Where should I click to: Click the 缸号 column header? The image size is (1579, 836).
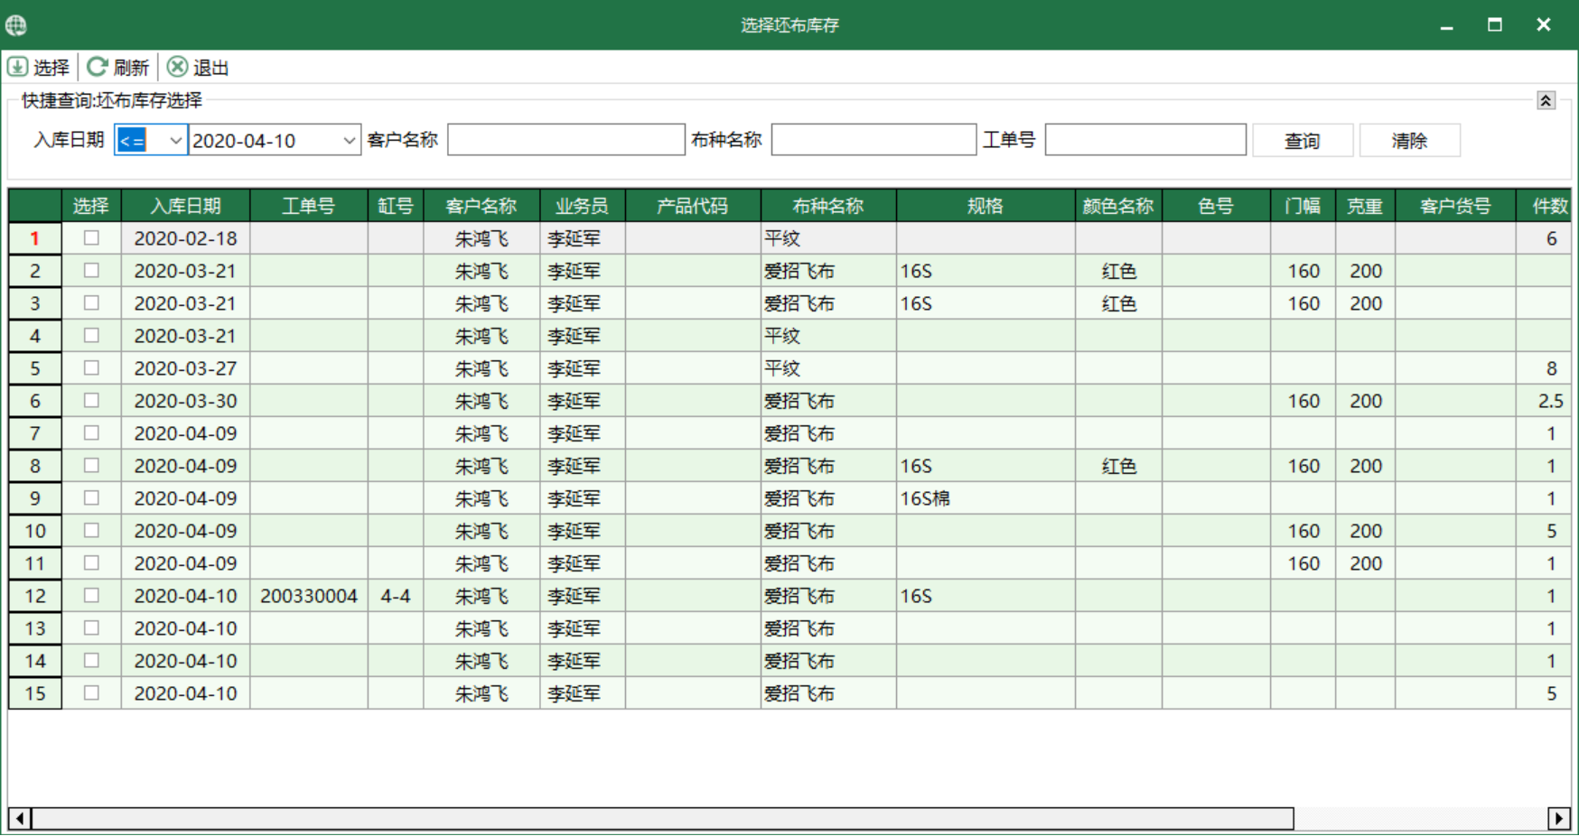(395, 206)
